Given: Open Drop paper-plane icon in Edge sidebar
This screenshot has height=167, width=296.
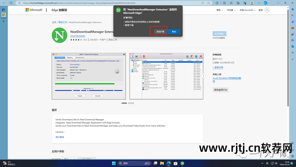Looking at the screenshot, I should click(x=293, y=52).
